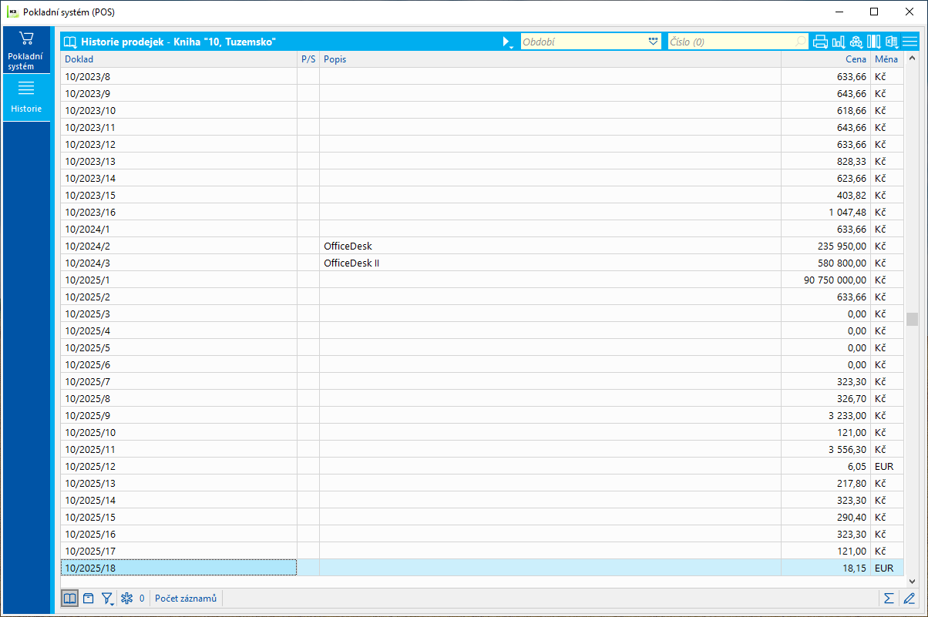Select row 10/2023/9
Viewport: 928px width, 617px height.
tap(482, 93)
